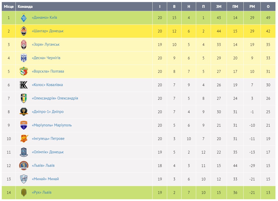Screen dimensions: 278x201
Task: Open the «Динамо» Київ team page link
Action: pyautogui.click(x=44, y=18)
